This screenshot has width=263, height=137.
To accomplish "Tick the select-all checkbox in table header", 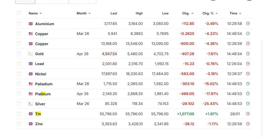I will pos(19,13).
